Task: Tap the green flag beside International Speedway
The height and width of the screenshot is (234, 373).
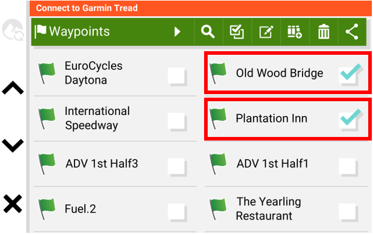Action: coord(47,118)
